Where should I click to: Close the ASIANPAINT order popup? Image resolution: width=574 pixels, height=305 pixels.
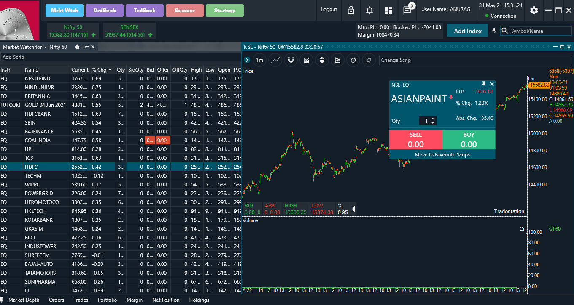(491, 84)
